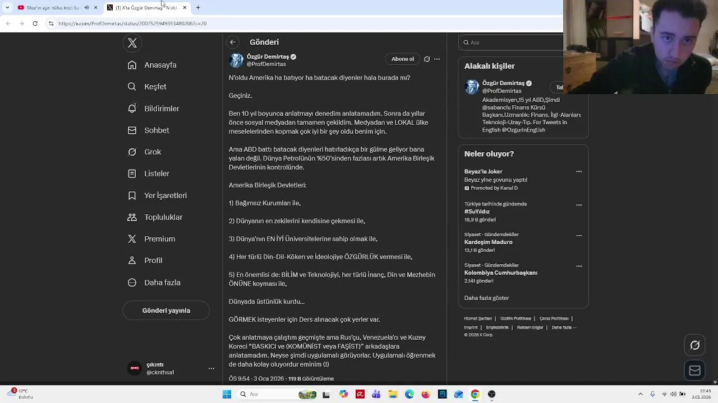Click the search magnifier icon in Ara
718x403 pixels.
(x=466, y=43)
